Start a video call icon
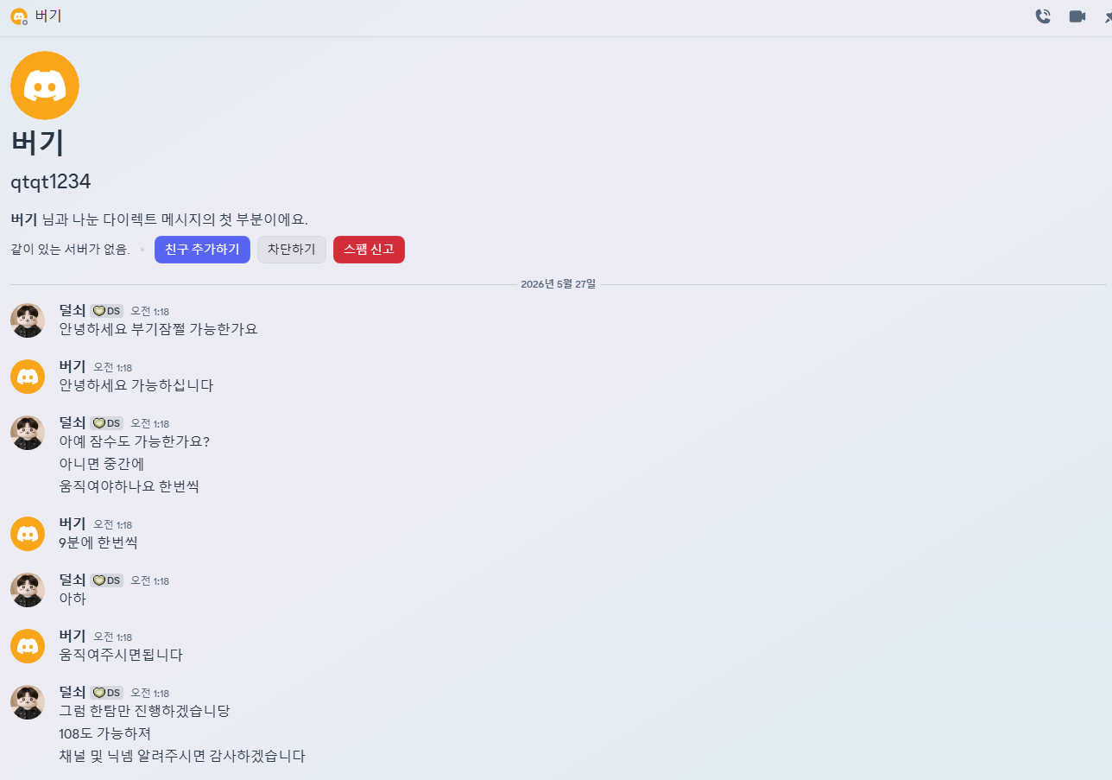This screenshot has height=780, width=1112. (x=1077, y=16)
